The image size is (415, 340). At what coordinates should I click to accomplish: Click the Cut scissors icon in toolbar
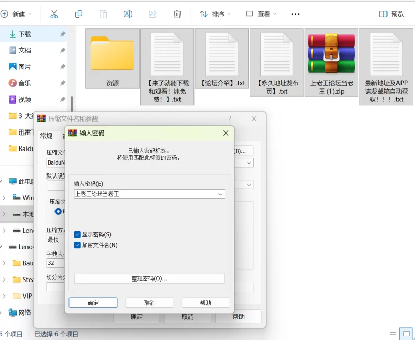[x=54, y=14]
